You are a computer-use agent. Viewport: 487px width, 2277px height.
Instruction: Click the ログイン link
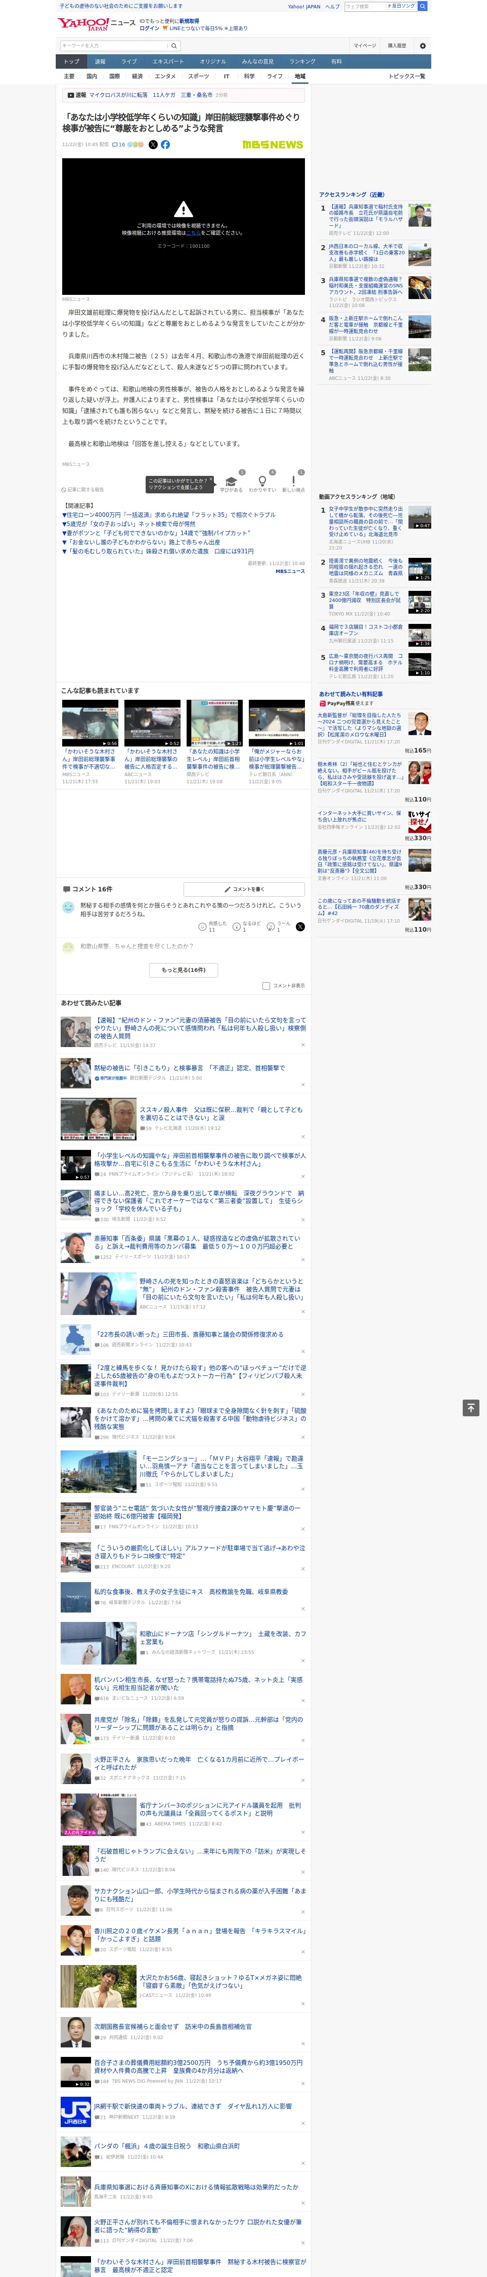(x=149, y=28)
